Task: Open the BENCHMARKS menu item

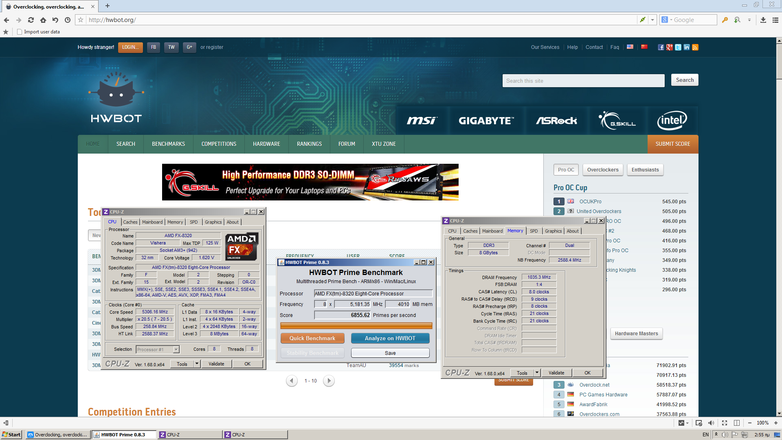Action: tap(169, 144)
